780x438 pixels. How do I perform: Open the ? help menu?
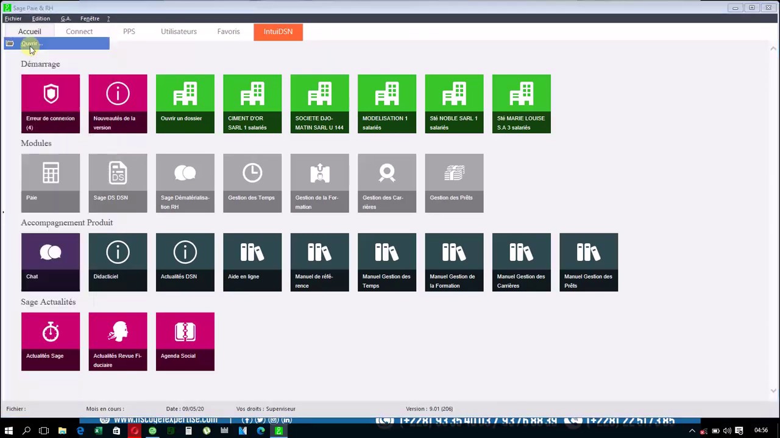click(x=108, y=19)
